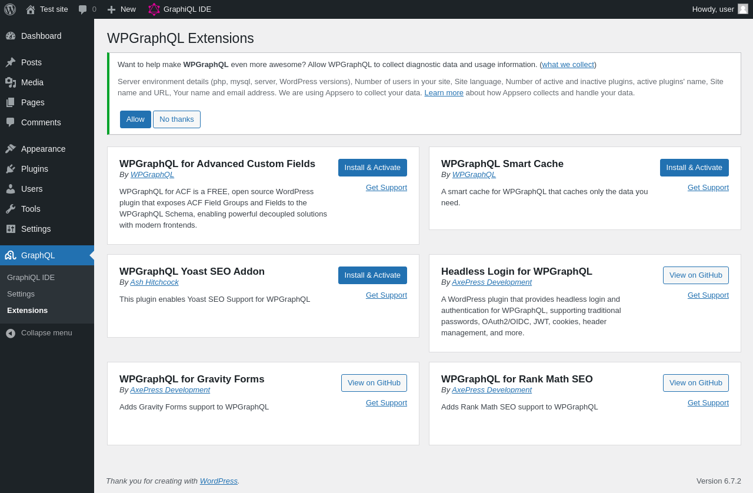Viewport: 753px width, 493px height.
Task: Click the user avatar icon
Action: [743, 9]
